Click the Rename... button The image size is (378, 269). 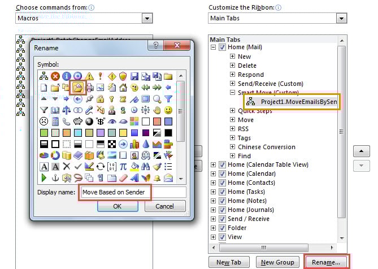tap(327, 262)
